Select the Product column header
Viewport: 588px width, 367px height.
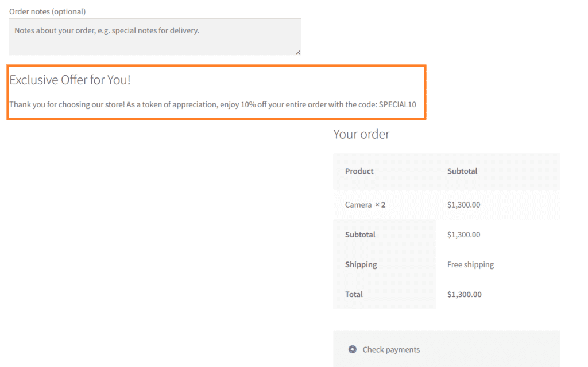click(x=359, y=170)
